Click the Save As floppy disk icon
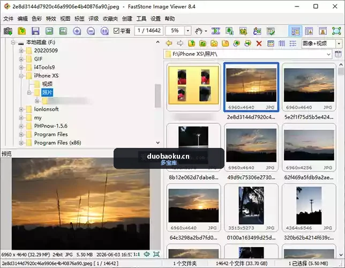The width and height of the screenshot is (345, 268). 35,31
